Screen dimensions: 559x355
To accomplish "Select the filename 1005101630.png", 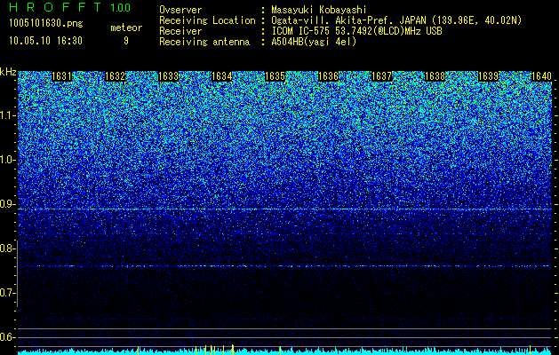I will [x=46, y=24].
